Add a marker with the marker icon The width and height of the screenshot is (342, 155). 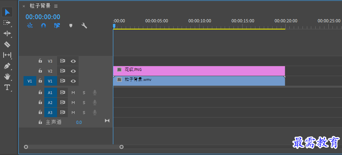(71, 26)
